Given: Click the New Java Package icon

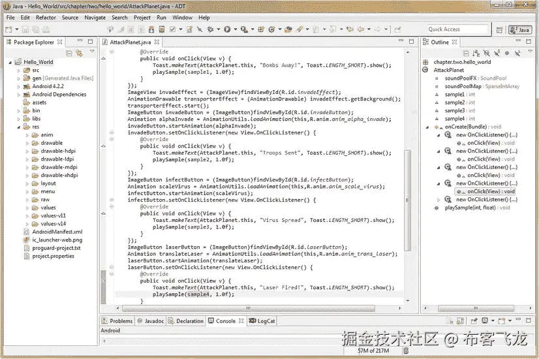Looking at the screenshot, I should click(x=261, y=29).
